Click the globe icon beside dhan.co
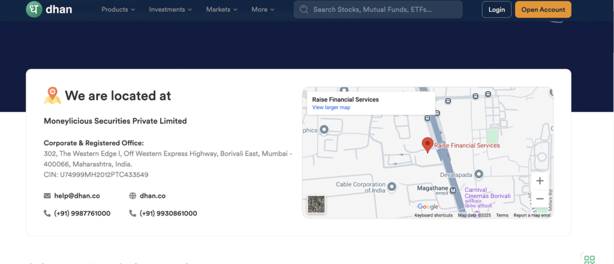This screenshot has width=614, height=264. point(133,196)
